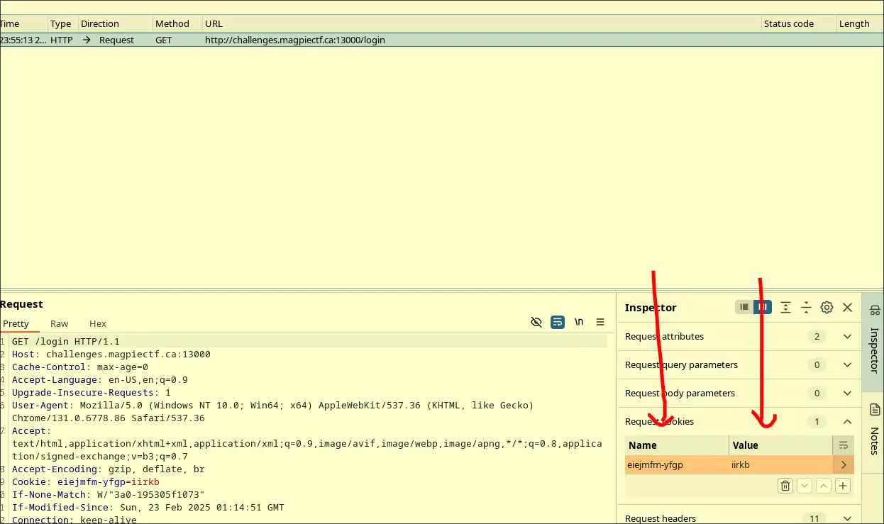Switch to the Raw request tab
The width and height of the screenshot is (884, 524).
(x=60, y=323)
